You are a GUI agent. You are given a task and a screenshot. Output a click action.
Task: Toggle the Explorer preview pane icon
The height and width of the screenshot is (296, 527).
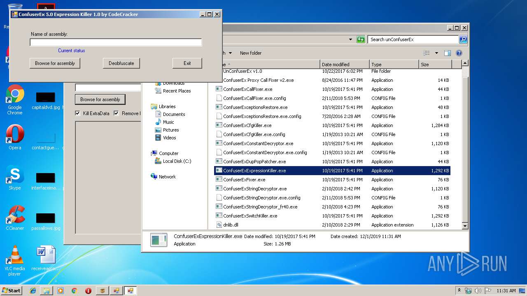tap(448, 53)
